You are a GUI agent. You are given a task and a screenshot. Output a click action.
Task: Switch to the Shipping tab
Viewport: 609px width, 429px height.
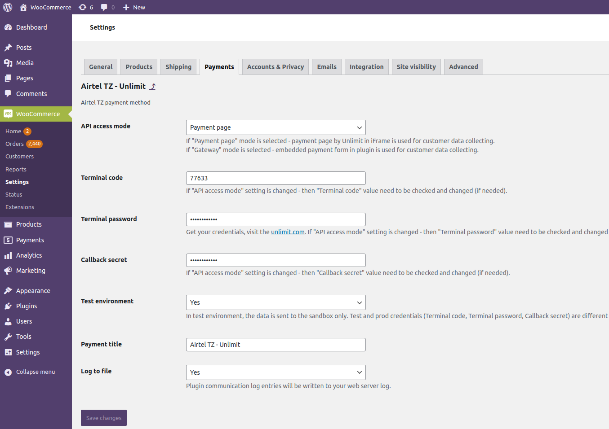click(x=178, y=67)
